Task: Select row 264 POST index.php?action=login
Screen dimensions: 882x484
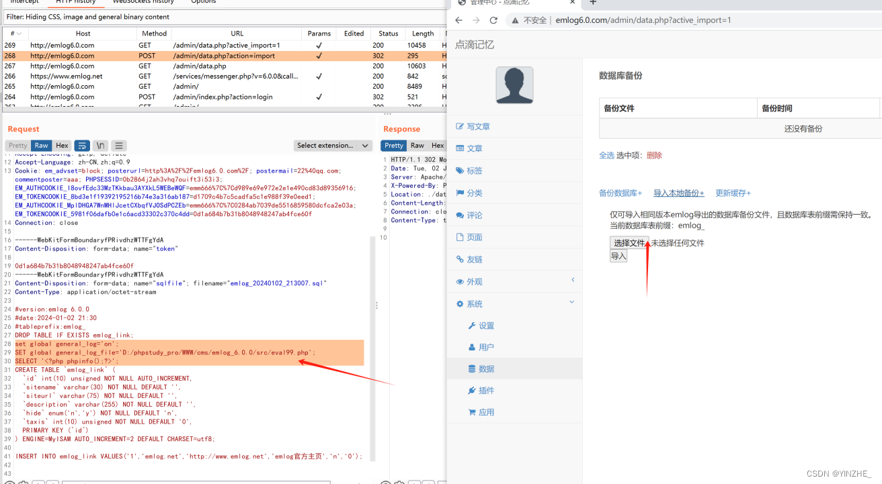Action: coord(224,97)
